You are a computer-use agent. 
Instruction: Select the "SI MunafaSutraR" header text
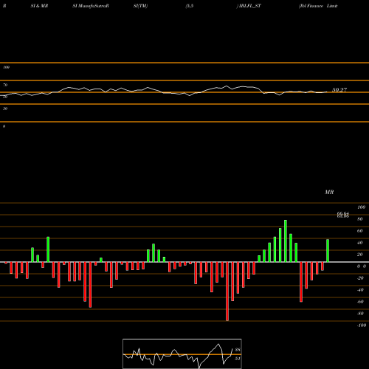point(91,6)
